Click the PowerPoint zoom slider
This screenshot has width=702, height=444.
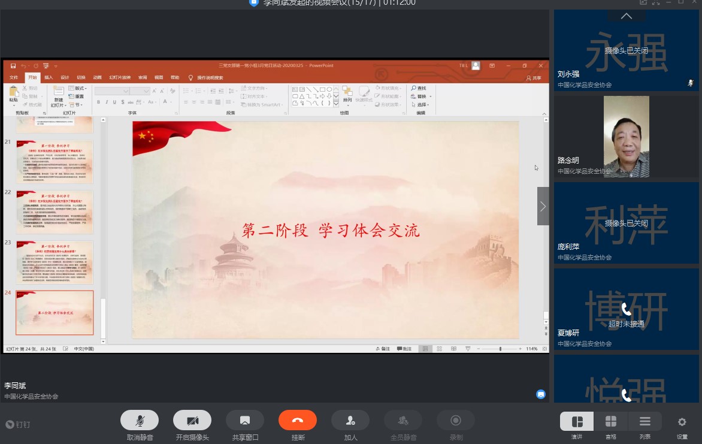coord(500,349)
